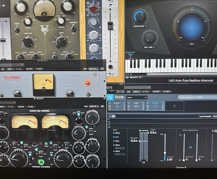
Task: Open the IRC III style dropdown
Action: 120,148
